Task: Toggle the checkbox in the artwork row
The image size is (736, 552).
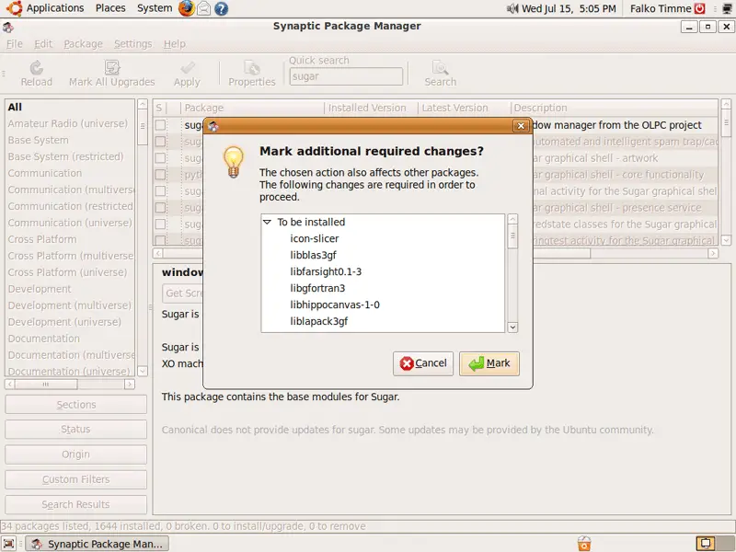Action: (x=160, y=157)
